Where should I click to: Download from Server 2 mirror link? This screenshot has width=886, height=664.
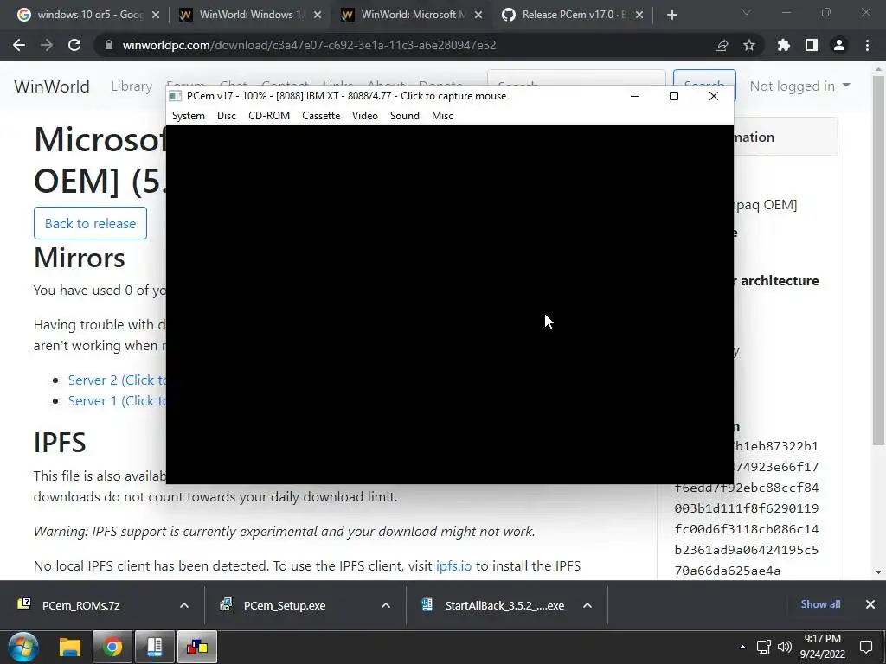point(117,380)
